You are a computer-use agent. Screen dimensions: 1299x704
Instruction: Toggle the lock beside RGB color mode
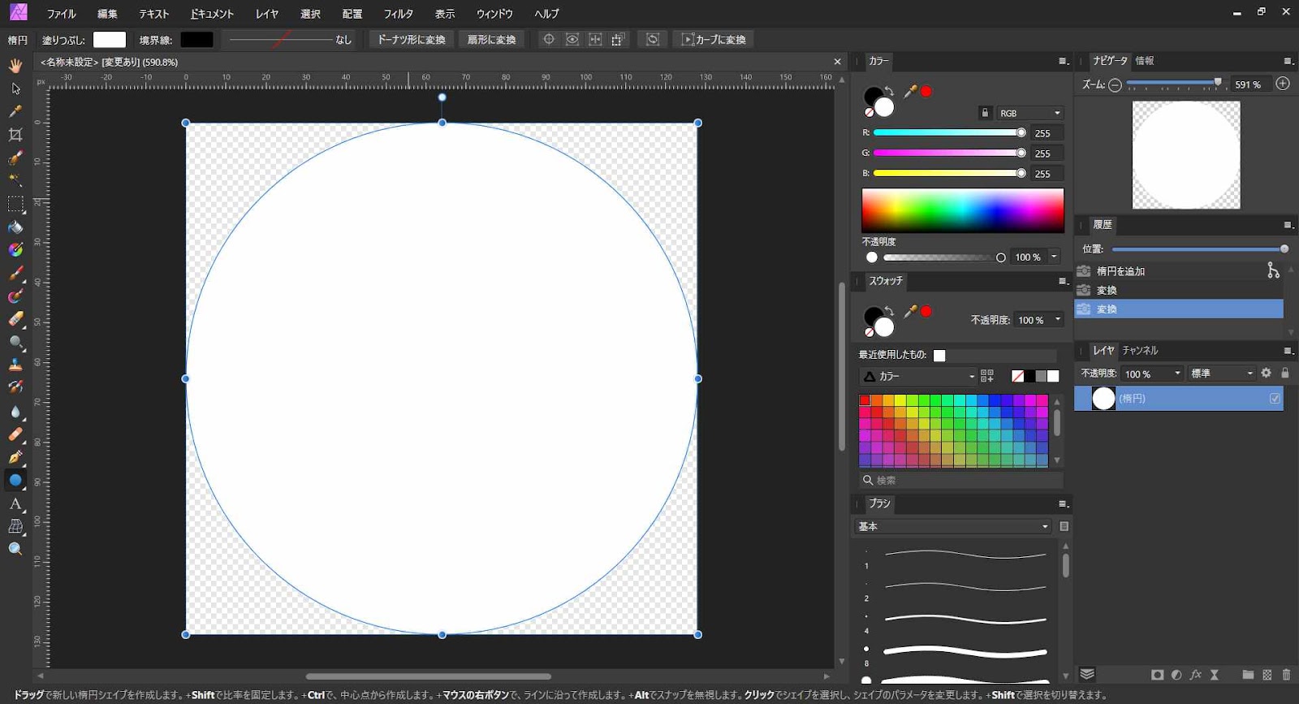985,113
